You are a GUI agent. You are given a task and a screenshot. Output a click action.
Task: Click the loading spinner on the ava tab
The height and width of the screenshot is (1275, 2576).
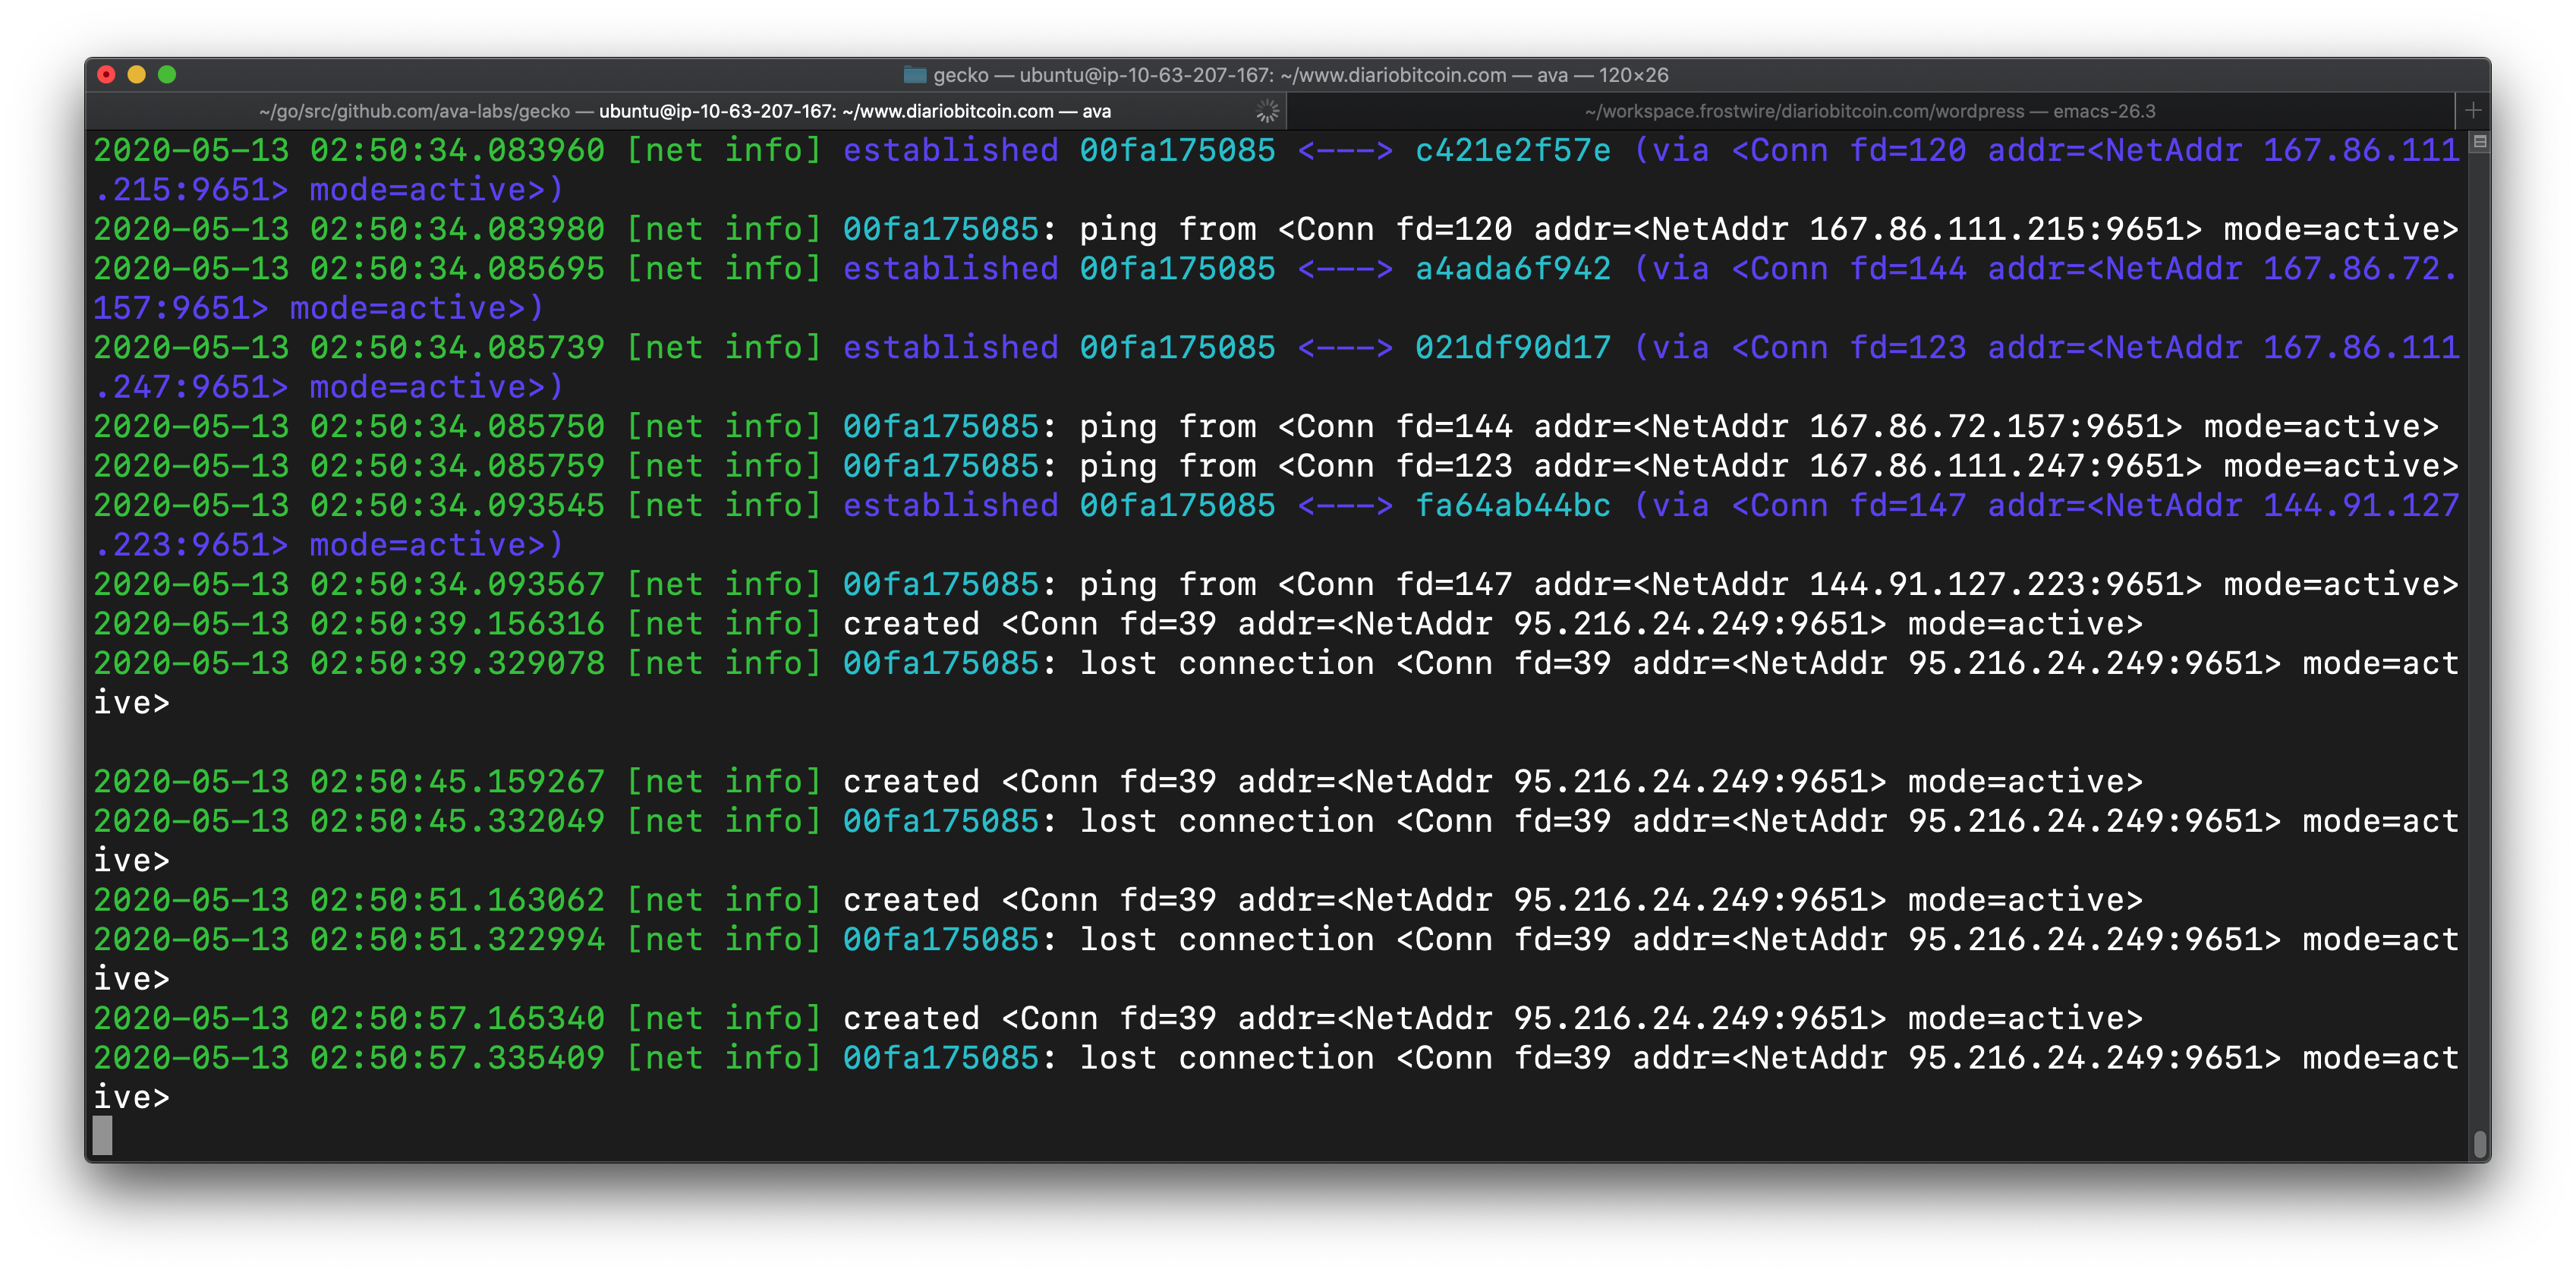click(1268, 111)
